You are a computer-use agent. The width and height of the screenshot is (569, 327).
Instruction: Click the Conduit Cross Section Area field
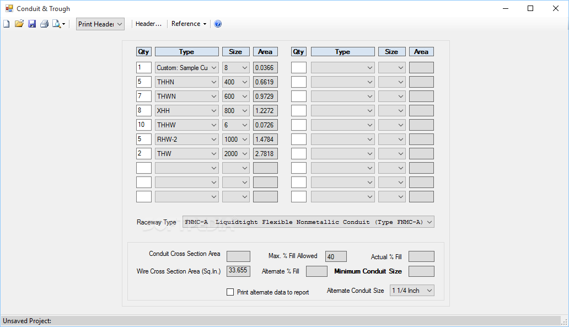[x=238, y=256]
